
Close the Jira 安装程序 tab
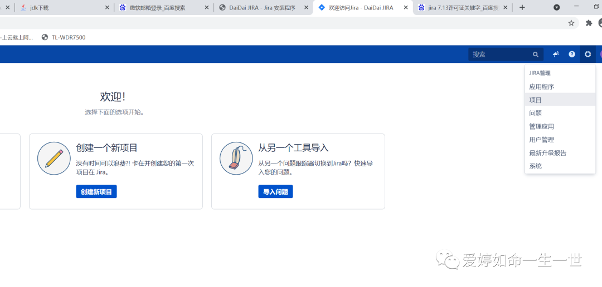307,7
